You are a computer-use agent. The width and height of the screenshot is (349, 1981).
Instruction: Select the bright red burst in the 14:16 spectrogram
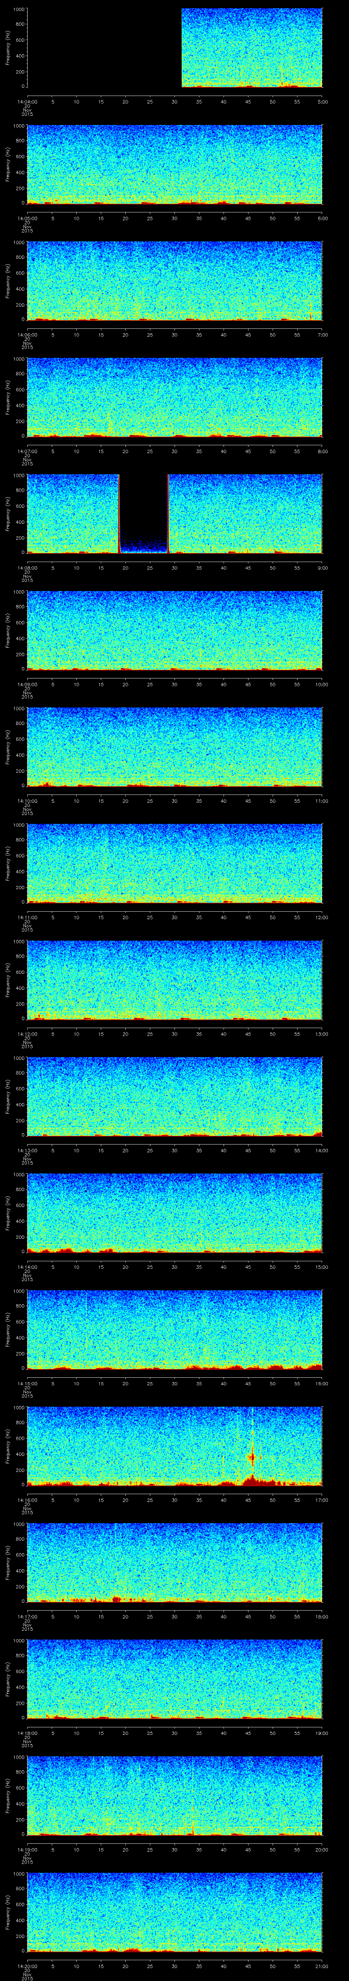(x=252, y=1456)
